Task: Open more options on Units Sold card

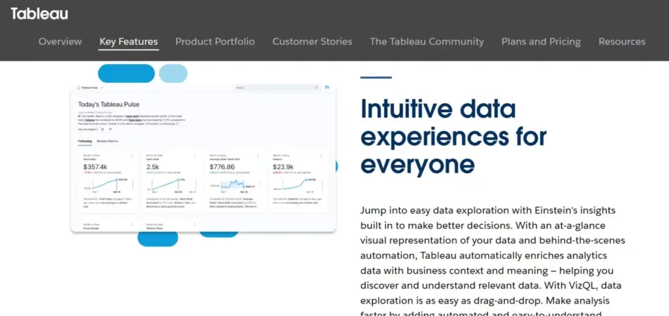Action: point(195,155)
